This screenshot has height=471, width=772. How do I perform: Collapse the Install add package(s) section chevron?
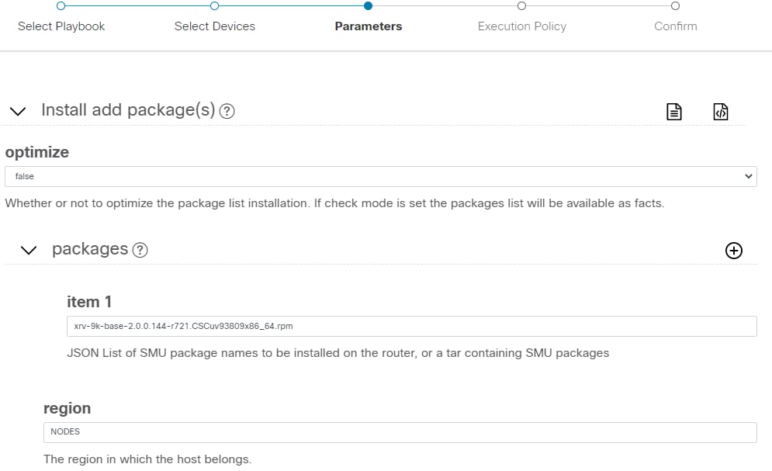pyautogui.click(x=17, y=111)
